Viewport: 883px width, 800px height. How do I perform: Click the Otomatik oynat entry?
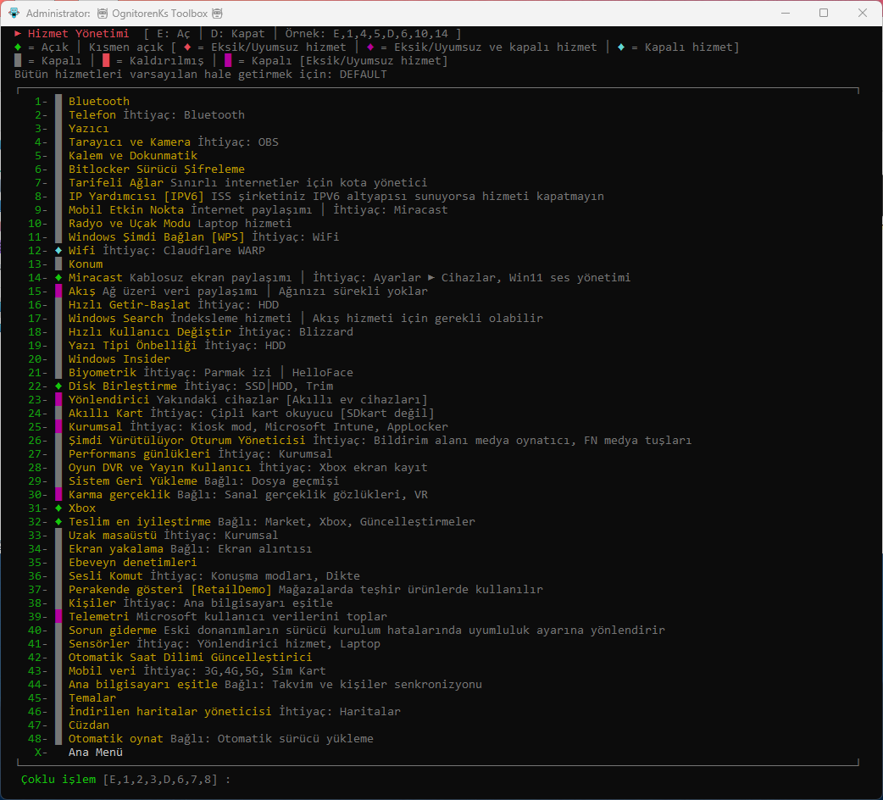(116, 739)
